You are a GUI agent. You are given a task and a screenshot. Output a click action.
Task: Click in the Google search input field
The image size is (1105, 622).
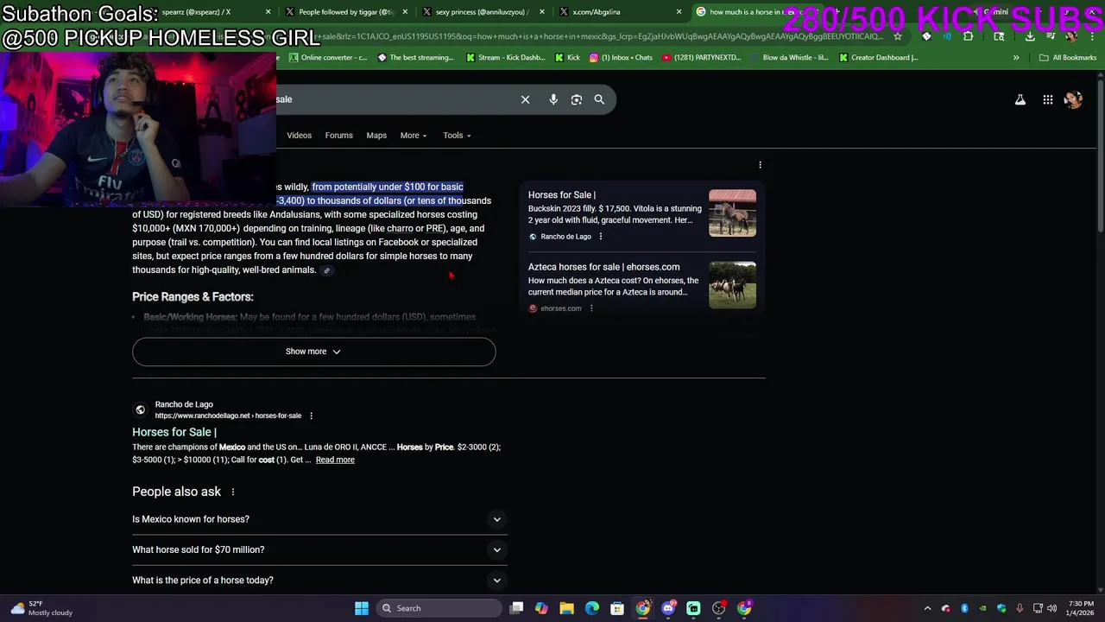[x=393, y=99]
